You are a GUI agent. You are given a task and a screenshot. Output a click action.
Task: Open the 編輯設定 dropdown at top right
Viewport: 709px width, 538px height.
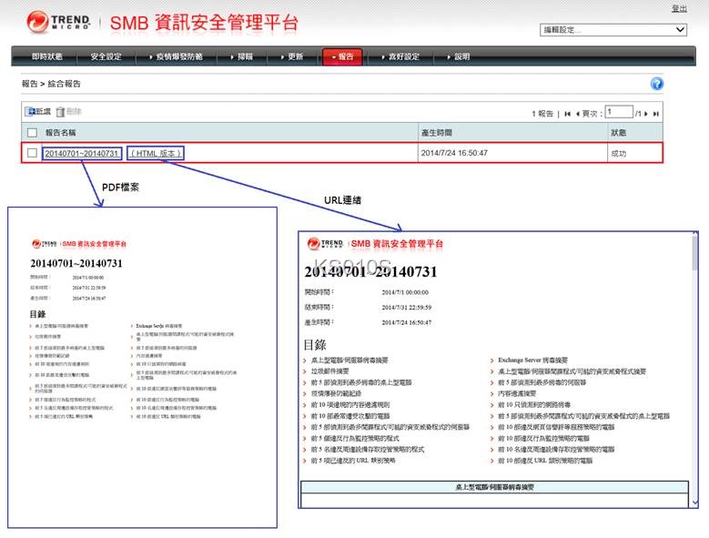click(613, 30)
